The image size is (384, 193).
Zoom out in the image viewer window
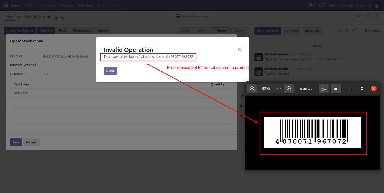(x=252, y=89)
